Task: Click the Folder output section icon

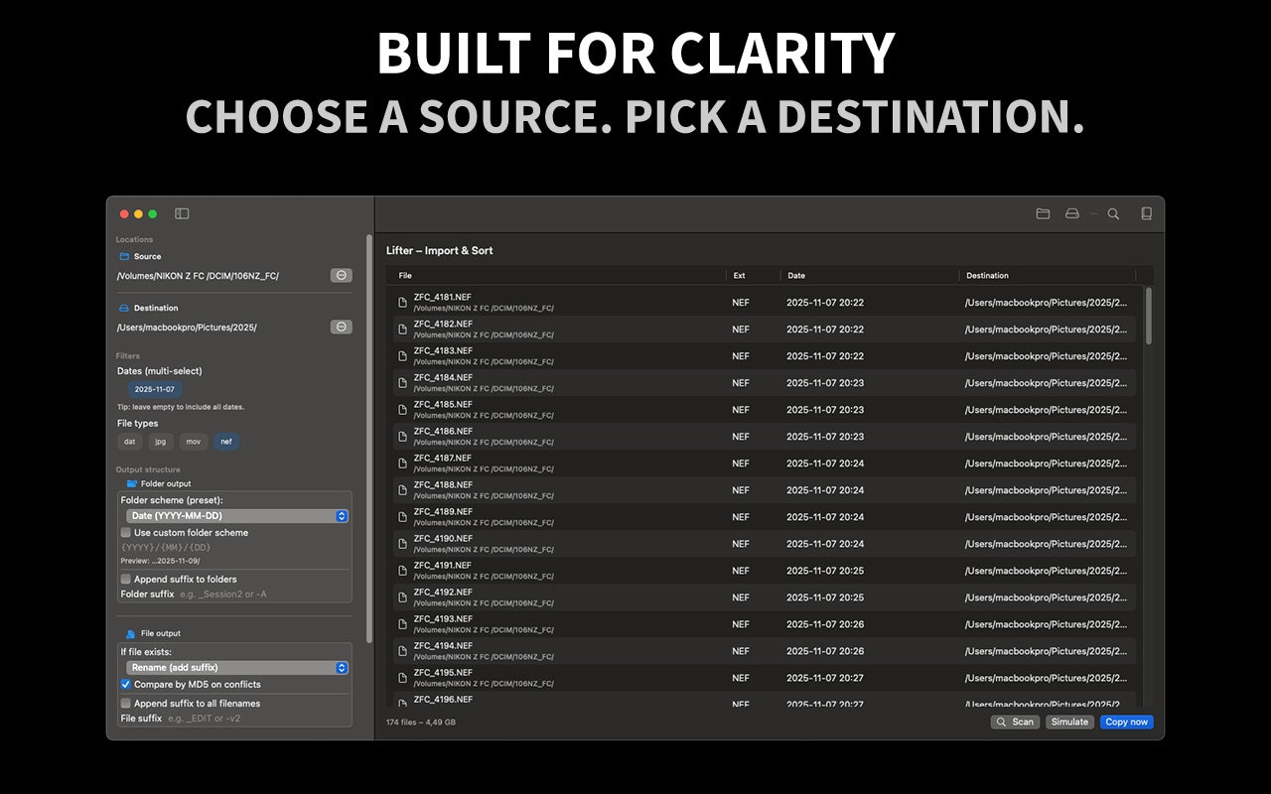Action: click(130, 481)
